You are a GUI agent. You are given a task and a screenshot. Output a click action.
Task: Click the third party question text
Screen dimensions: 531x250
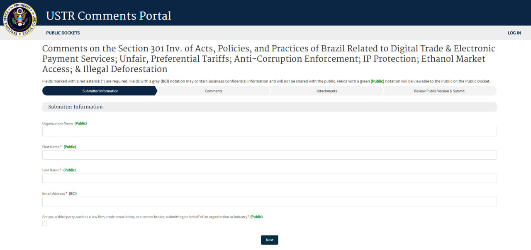[x=146, y=217]
